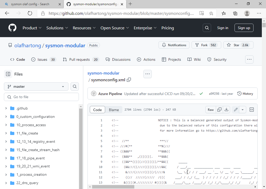Image resolution: width=266 pixels, height=189 pixels.
Task: Expand the Resources menu
Action: pos(84,28)
